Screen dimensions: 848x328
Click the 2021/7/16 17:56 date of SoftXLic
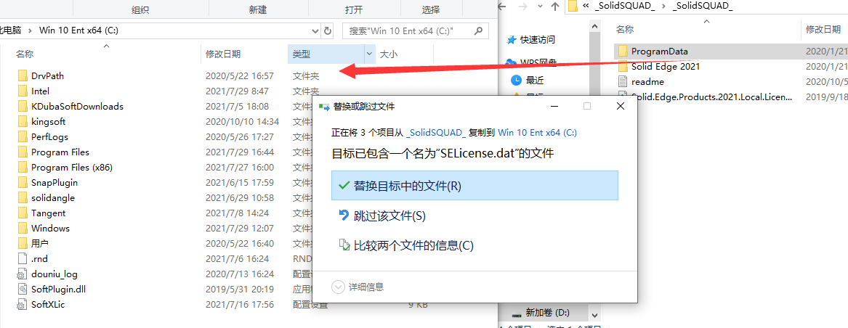[x=240, y=305]
